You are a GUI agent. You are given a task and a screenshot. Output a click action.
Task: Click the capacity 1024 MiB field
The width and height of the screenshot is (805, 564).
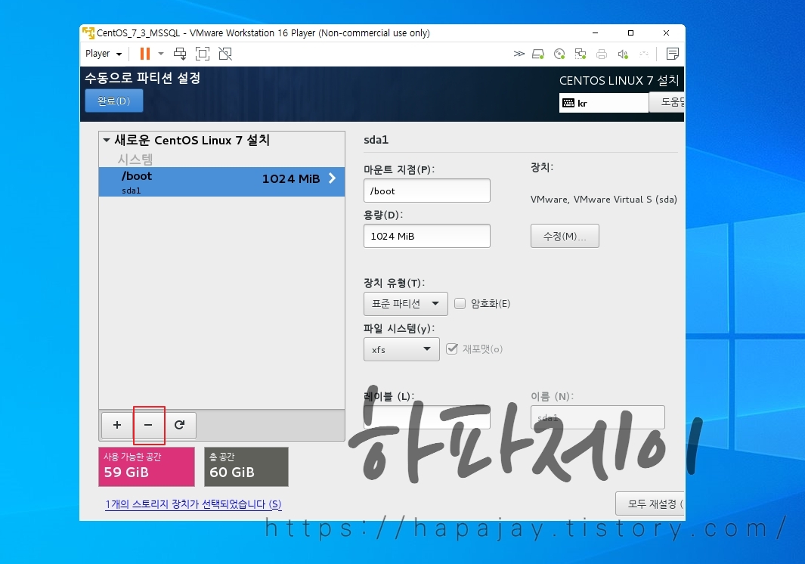pyautogui.click(x=426, y=236)
